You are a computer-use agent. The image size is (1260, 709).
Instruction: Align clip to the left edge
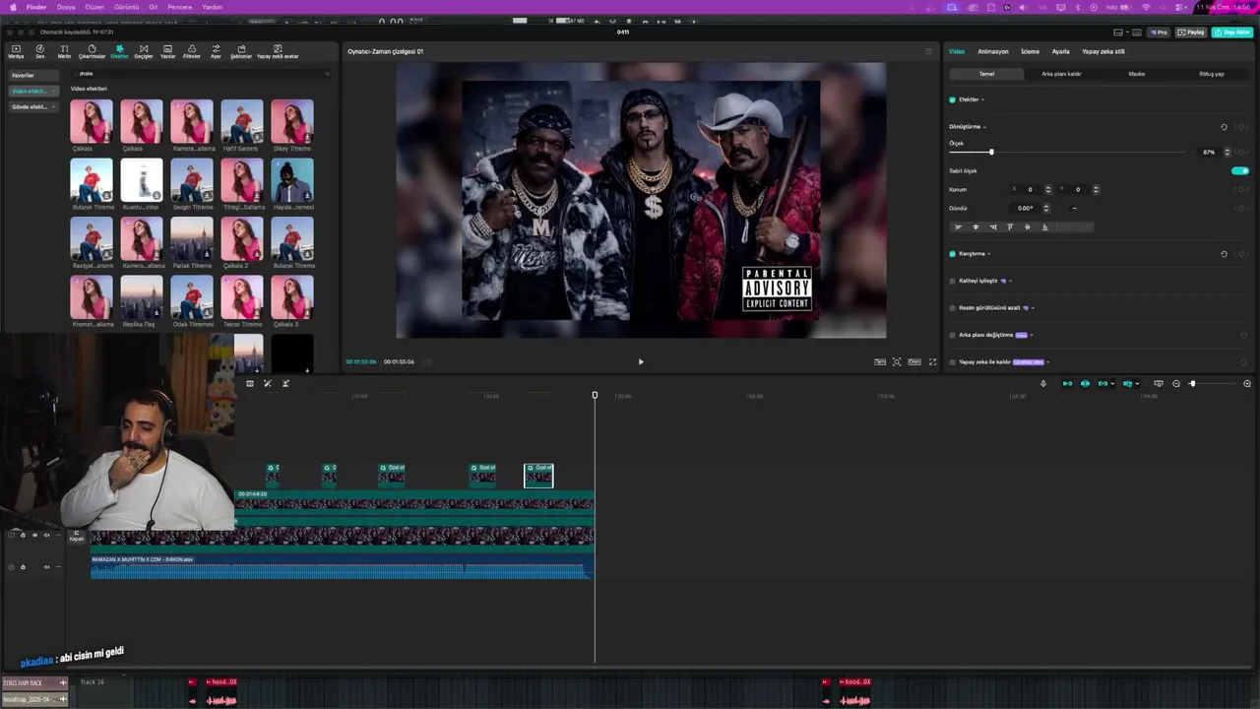click(x=958, y=226)
